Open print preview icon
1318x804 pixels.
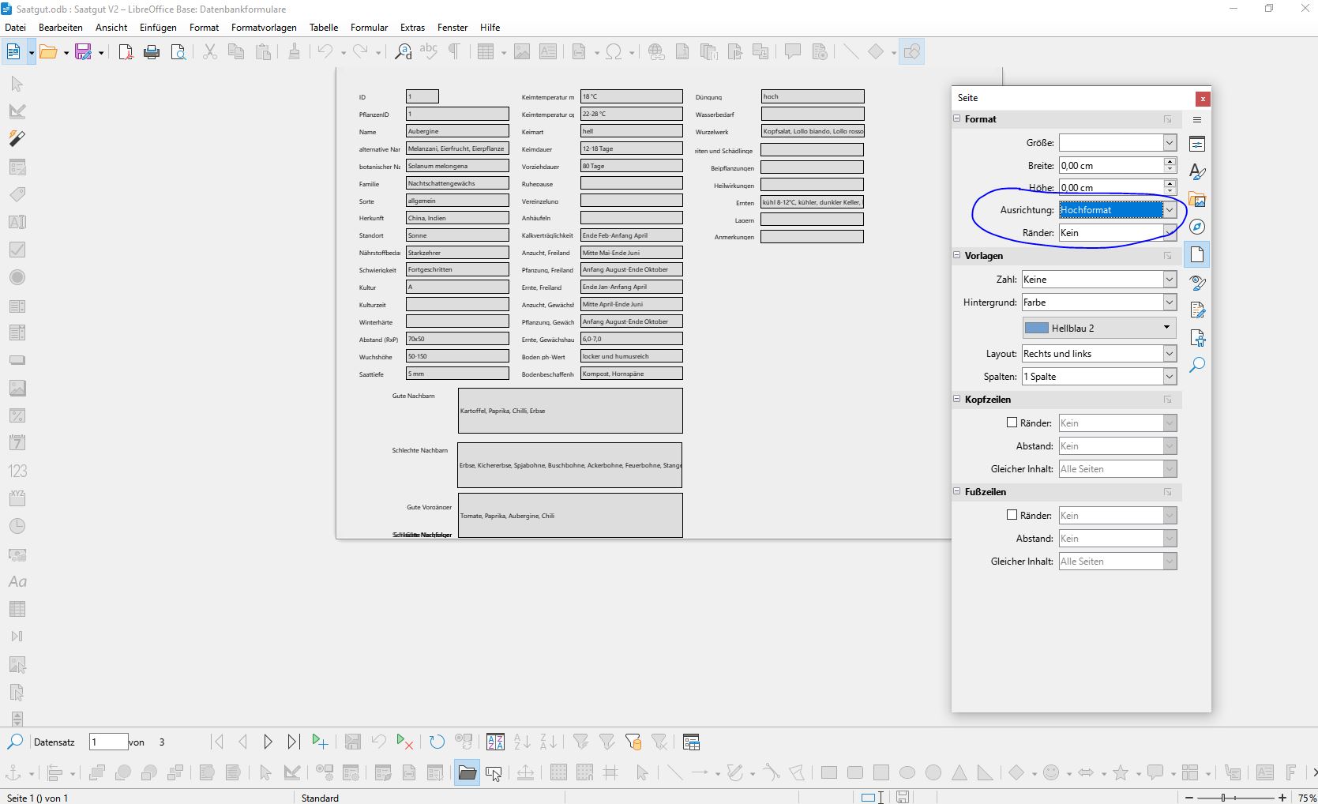tap(178, 52)
